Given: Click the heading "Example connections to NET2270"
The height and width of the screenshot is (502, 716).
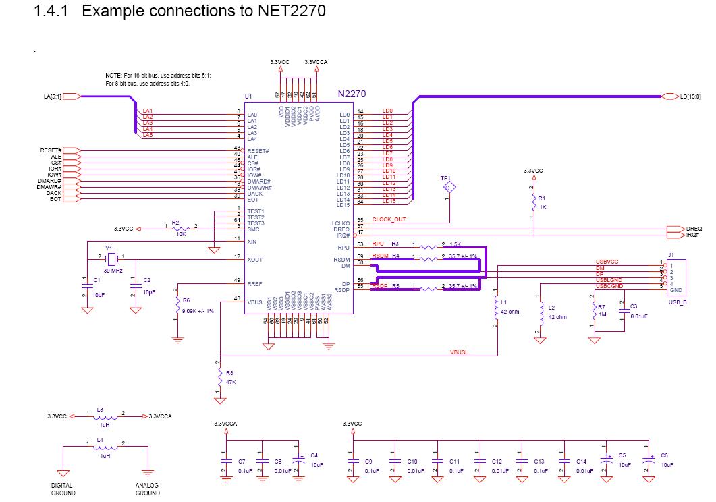Looking at the screenshot, I should pyautogui.click(x=204, y=11).
